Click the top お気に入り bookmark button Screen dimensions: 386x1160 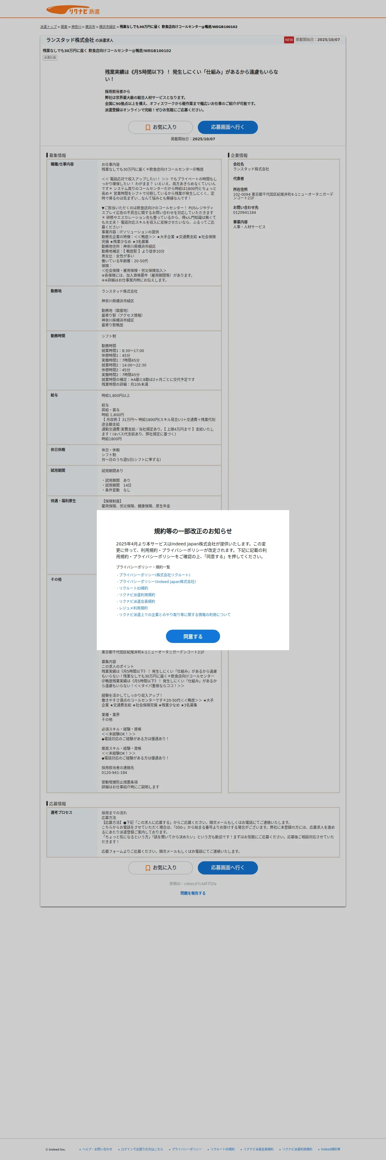(161, 127)
